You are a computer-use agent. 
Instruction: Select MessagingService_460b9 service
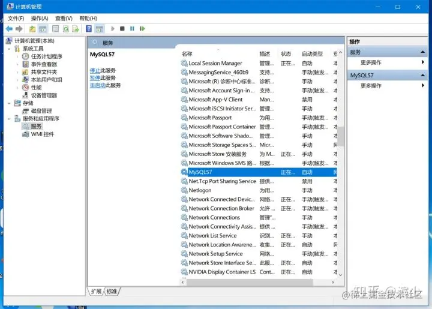(x=218, y=73)
